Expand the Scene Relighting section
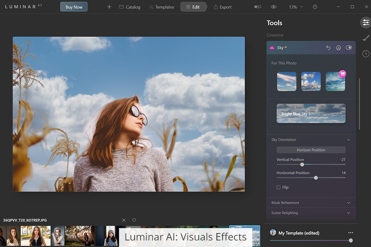The height and width of the screenshot is (247, 371). (311, 213)
